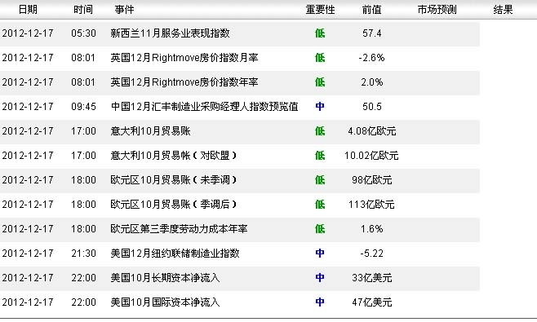Click importance 低 for 意大利10月贸易账 row
537x322 pixels.
[320, 131]
